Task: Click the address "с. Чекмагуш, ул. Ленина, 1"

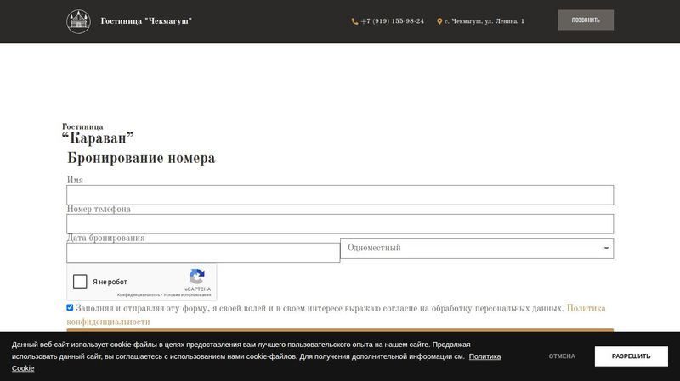Action: click(x=484, y=21)
